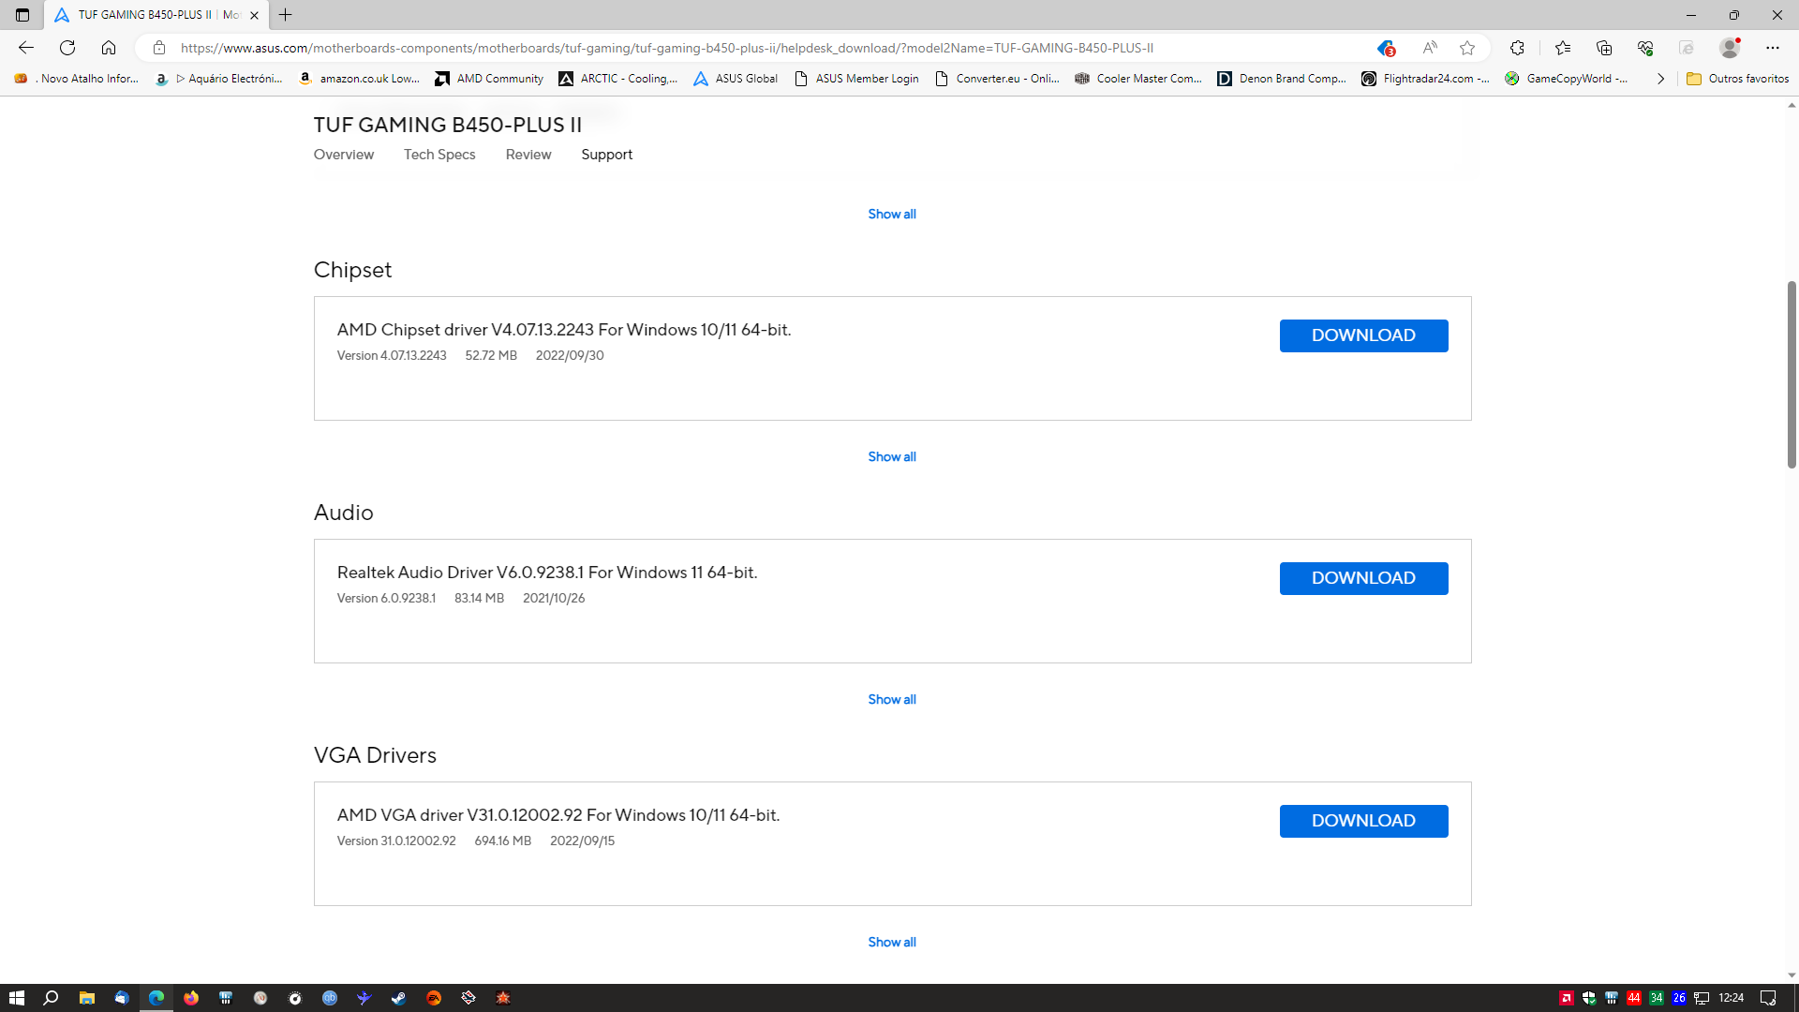Open the ARCTIC - Cooling bookmark

(x=618, y=79)
